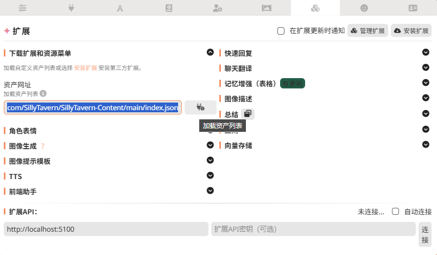This screenshot has height=255, width=437.
Task: Open the background image icon
Action: tap(266, 8)
